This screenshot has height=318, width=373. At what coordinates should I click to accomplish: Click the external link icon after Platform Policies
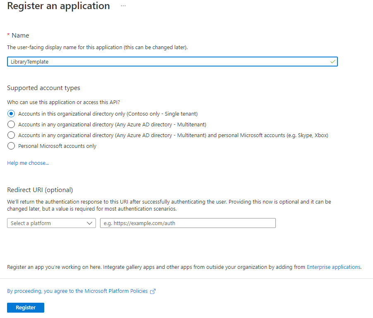pos(153,291)
